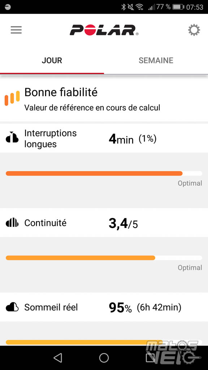Open settings via the gear icon

194,30
